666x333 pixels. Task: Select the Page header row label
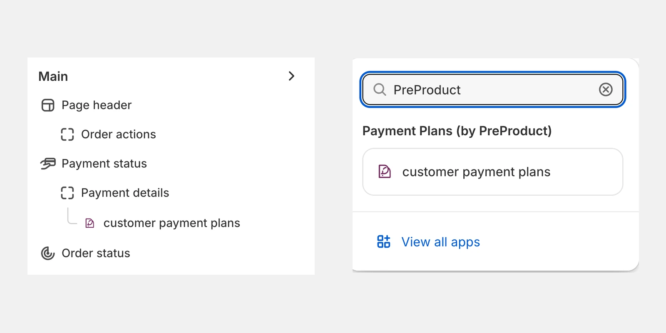pyautogui.click(x=97, y=105)
